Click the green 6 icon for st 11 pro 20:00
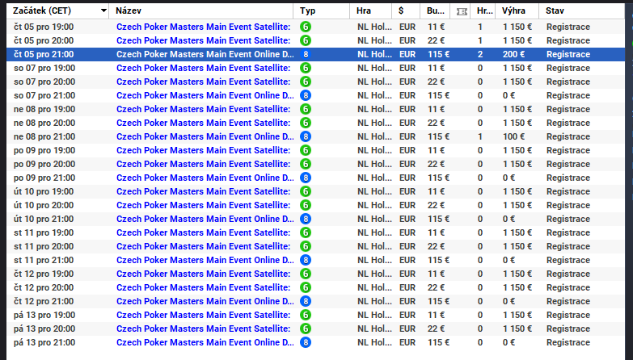This screenshot has width=633, height=360. click(306, 246)
